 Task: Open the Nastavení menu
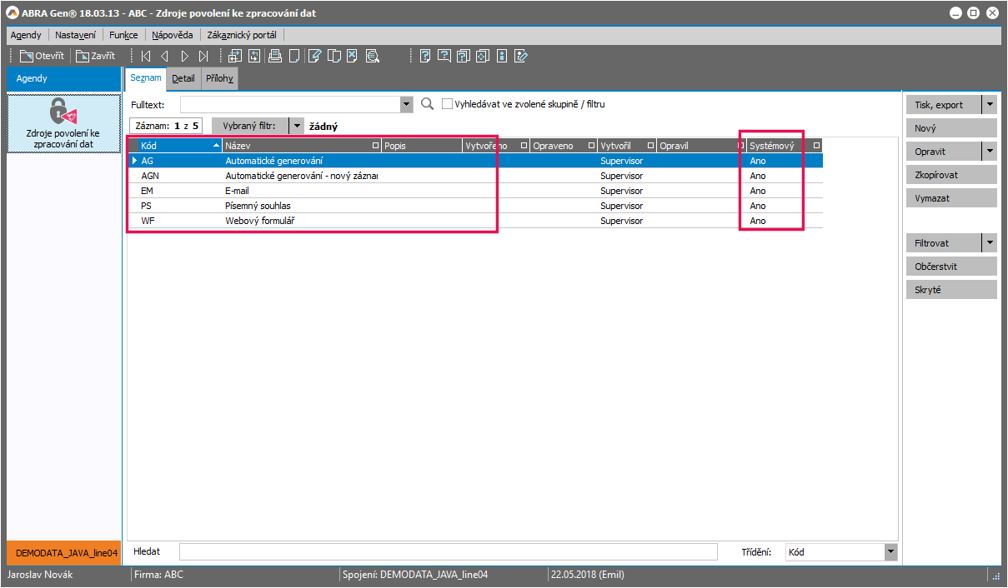tap(75, 35)
